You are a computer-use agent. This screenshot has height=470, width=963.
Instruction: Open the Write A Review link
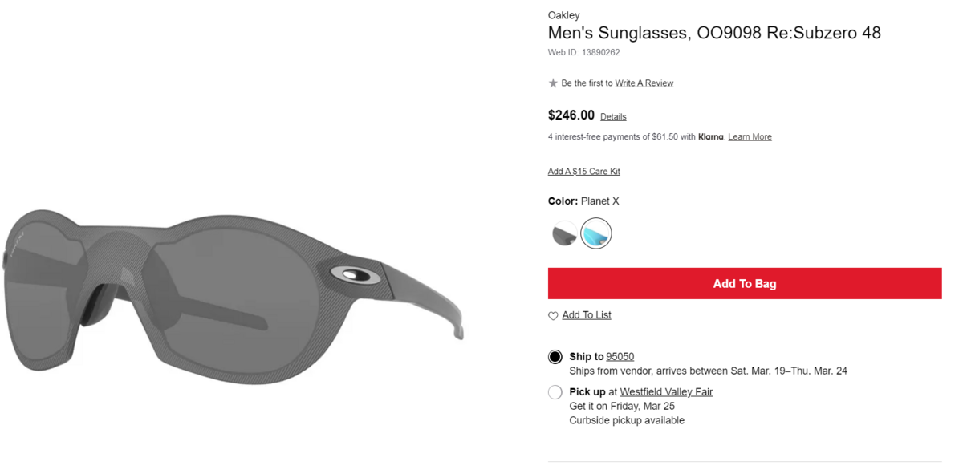pos(644,83)
